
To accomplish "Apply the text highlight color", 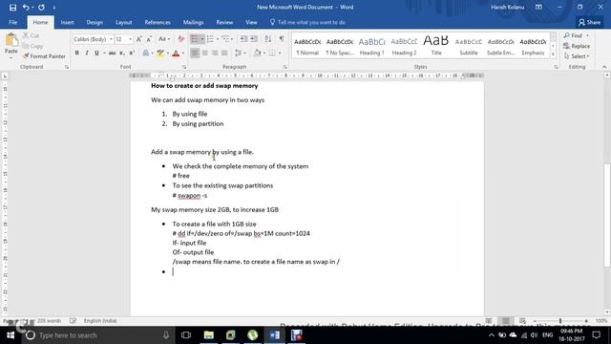I will click(160, 54).
